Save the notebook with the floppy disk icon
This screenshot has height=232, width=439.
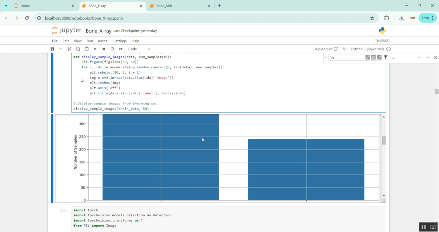coord(52,49)
